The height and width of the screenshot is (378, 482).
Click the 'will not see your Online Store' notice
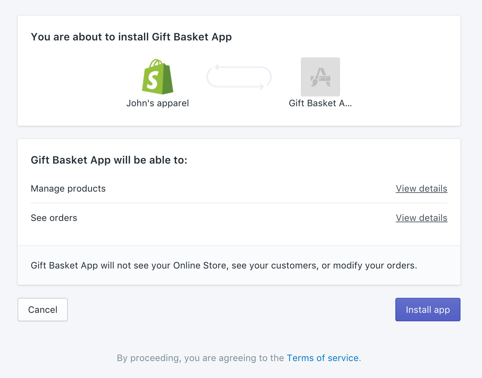224,266
